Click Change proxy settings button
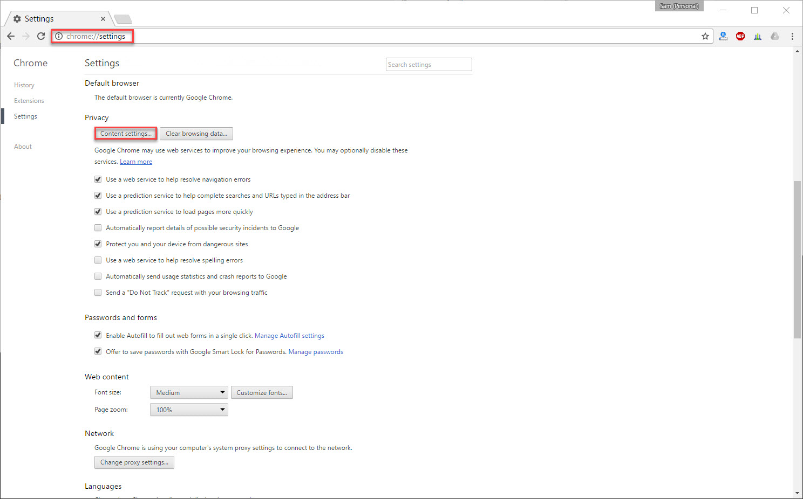 [134, 462]
